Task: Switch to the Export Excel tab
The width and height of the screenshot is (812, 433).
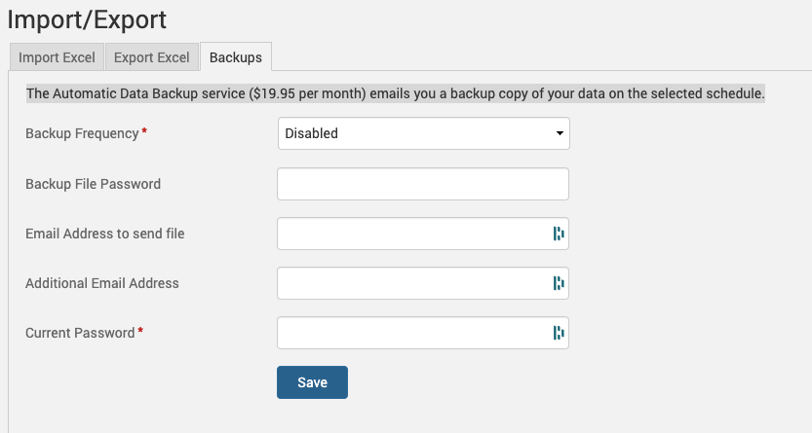Action: point(151,57)
